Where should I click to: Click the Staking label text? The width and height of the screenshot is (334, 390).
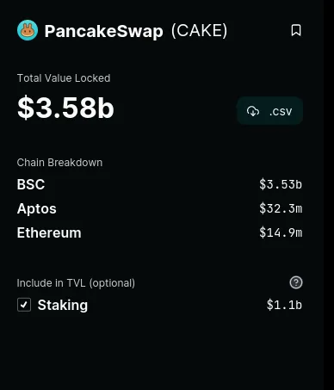pyautogui.click(x=63, y=305)
